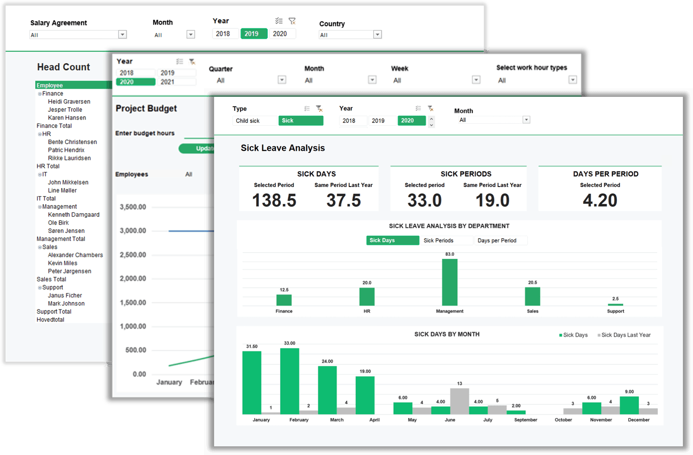
Task: Click June gray bar showing 13
Action: pyautogui.click(x=460, y=401)
